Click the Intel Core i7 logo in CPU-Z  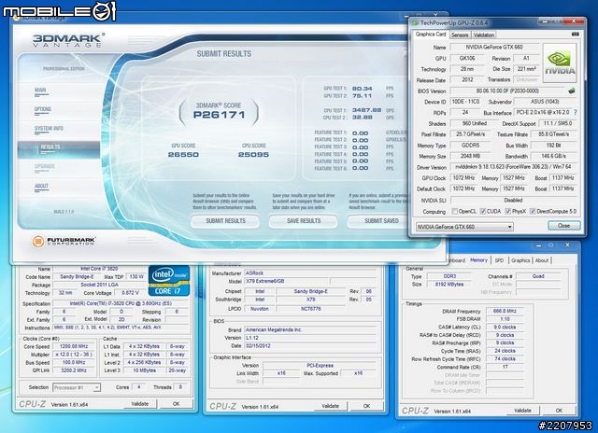pyautogui.click(x=169, y=281)
